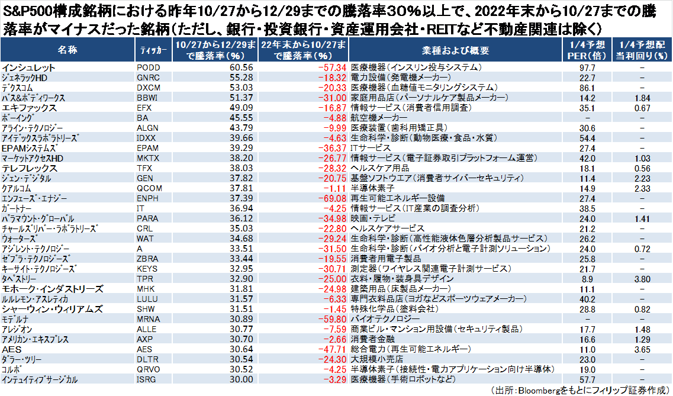Select the company name "ボーイング"
673x396 pixels.
[18, 118]
